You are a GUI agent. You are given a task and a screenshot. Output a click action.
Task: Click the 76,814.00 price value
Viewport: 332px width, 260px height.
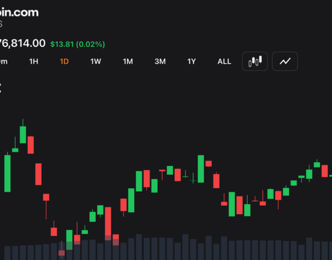pyautogui.click(x=22, y=43)
